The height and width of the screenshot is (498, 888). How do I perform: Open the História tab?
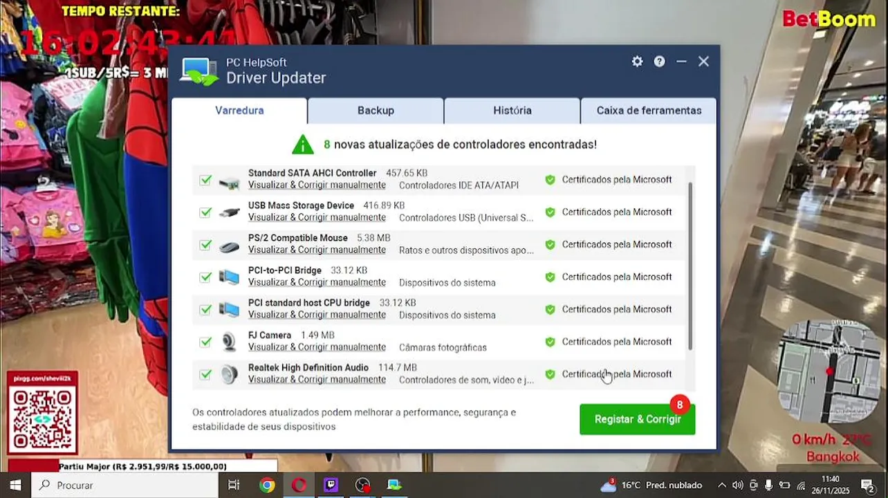tap(512, 110)
